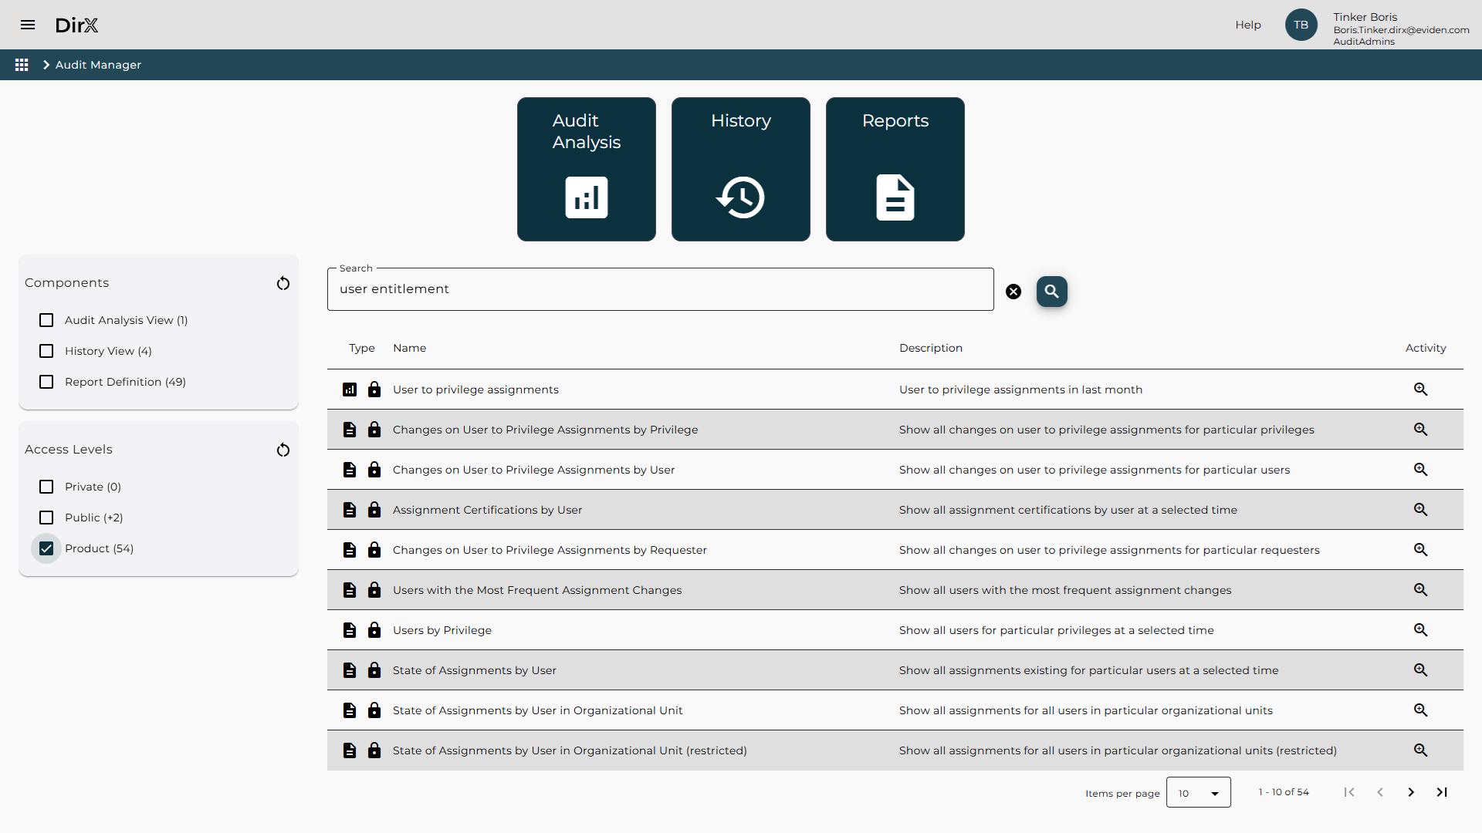Reset the Components filter

(x=283, y=284)
